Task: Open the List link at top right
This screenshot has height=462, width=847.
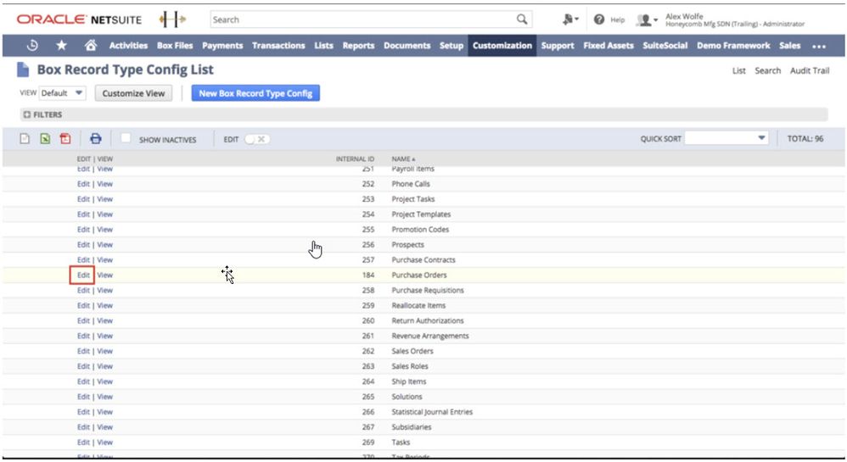Action: pyautogui.click(x=739, y=70)
